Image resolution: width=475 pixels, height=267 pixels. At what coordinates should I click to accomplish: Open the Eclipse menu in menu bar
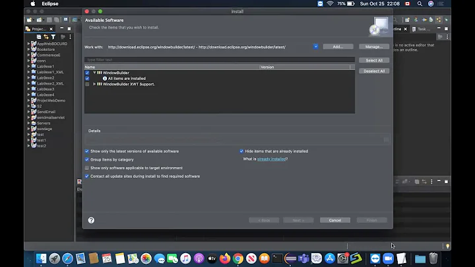click(50, 4)
